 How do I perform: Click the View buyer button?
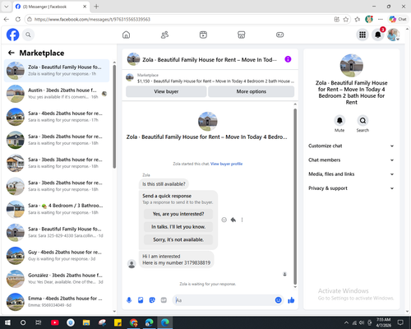point(166,91)
